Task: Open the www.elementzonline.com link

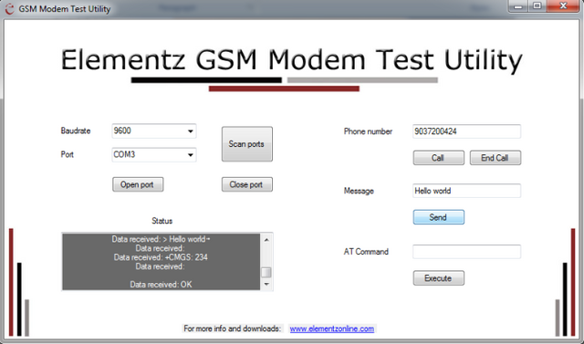Action: [x=332, y=328]
